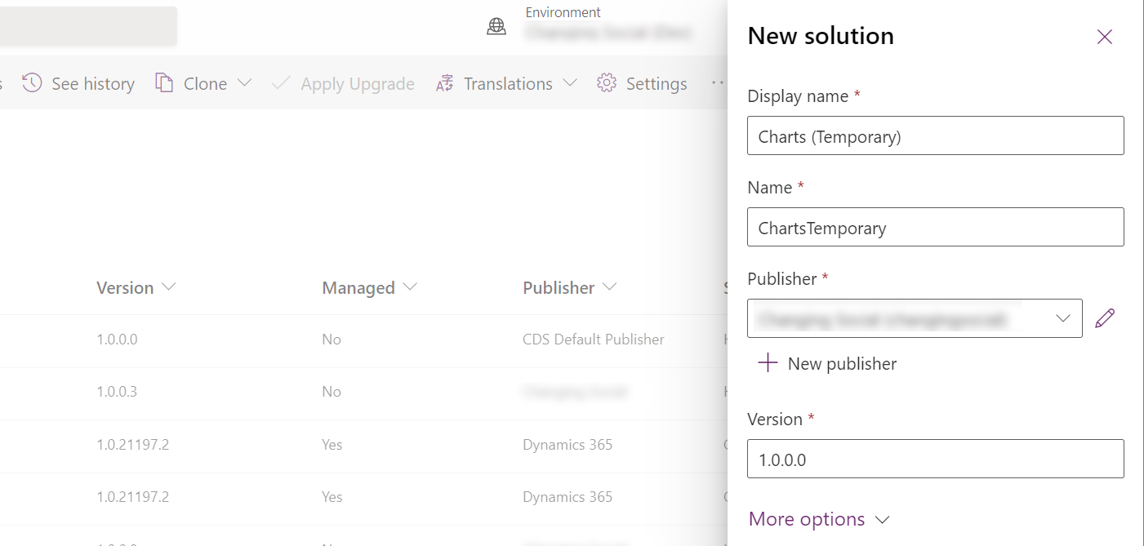1144x546 pixels.
Task: Expand the Clone command chevron
Action: coord(243,82)
